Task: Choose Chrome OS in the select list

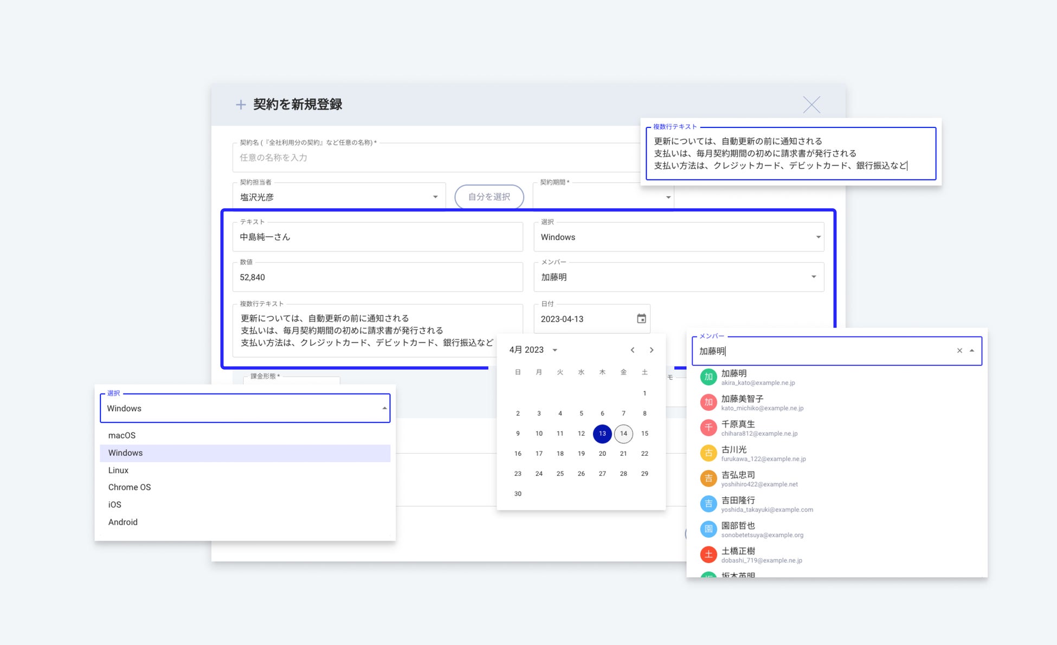Action: 130,487
